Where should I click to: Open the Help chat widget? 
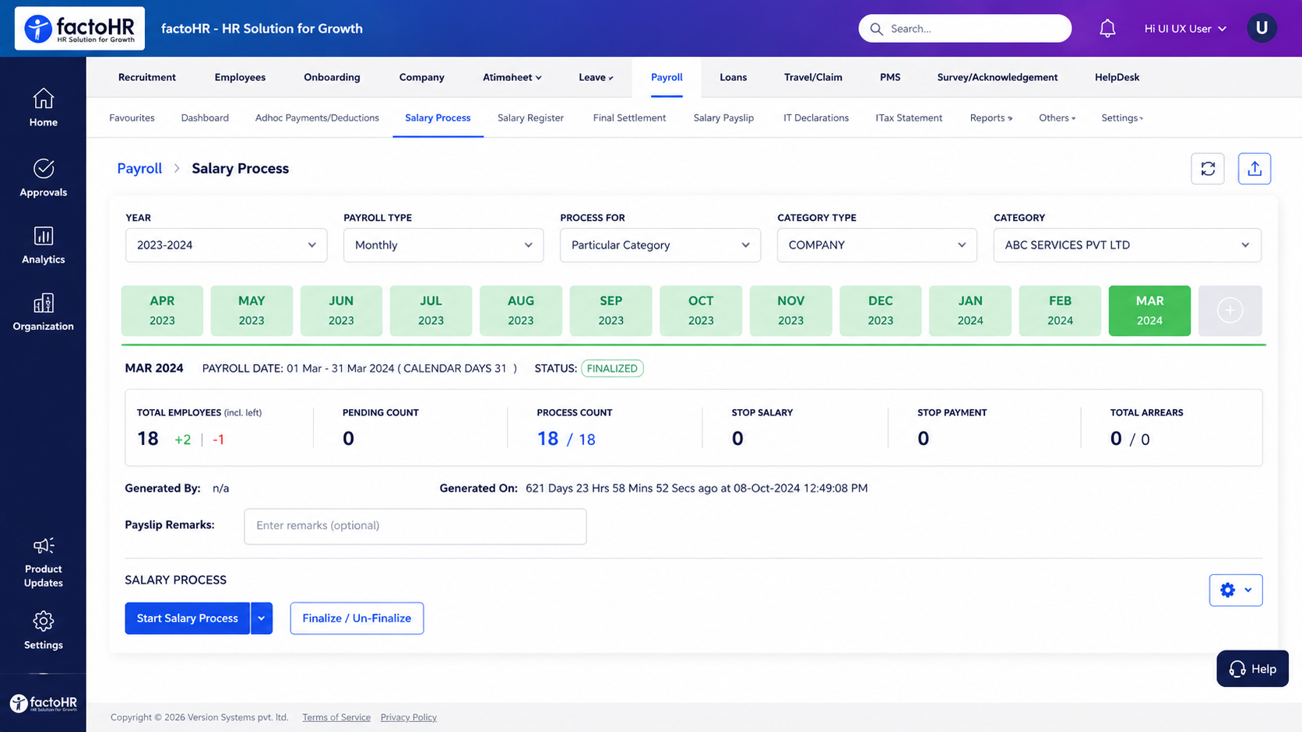[1252, 669]
